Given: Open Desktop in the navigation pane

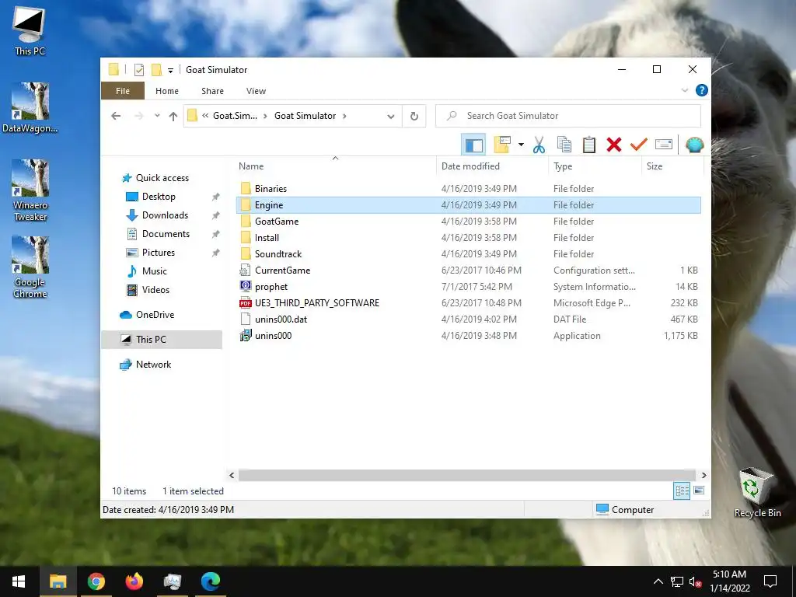Looking at the screenshot, I should point(159,197).
